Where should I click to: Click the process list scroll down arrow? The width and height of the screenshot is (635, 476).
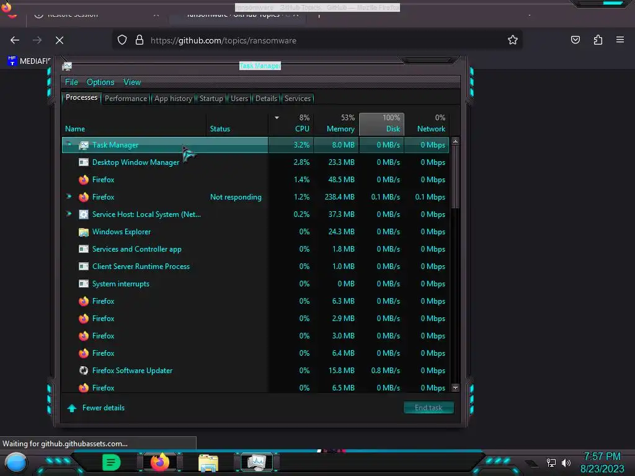click(455, 388)
